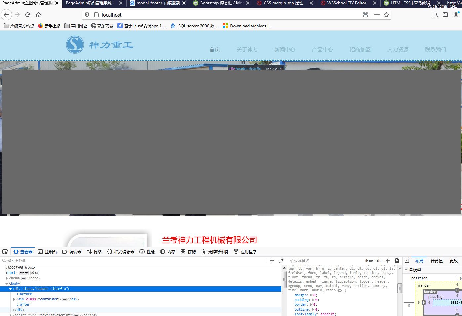The height and width of the screenshot is (316, 462).
Task: Open the 无障碍环境 accessibility panel
Action: [214, 252]
